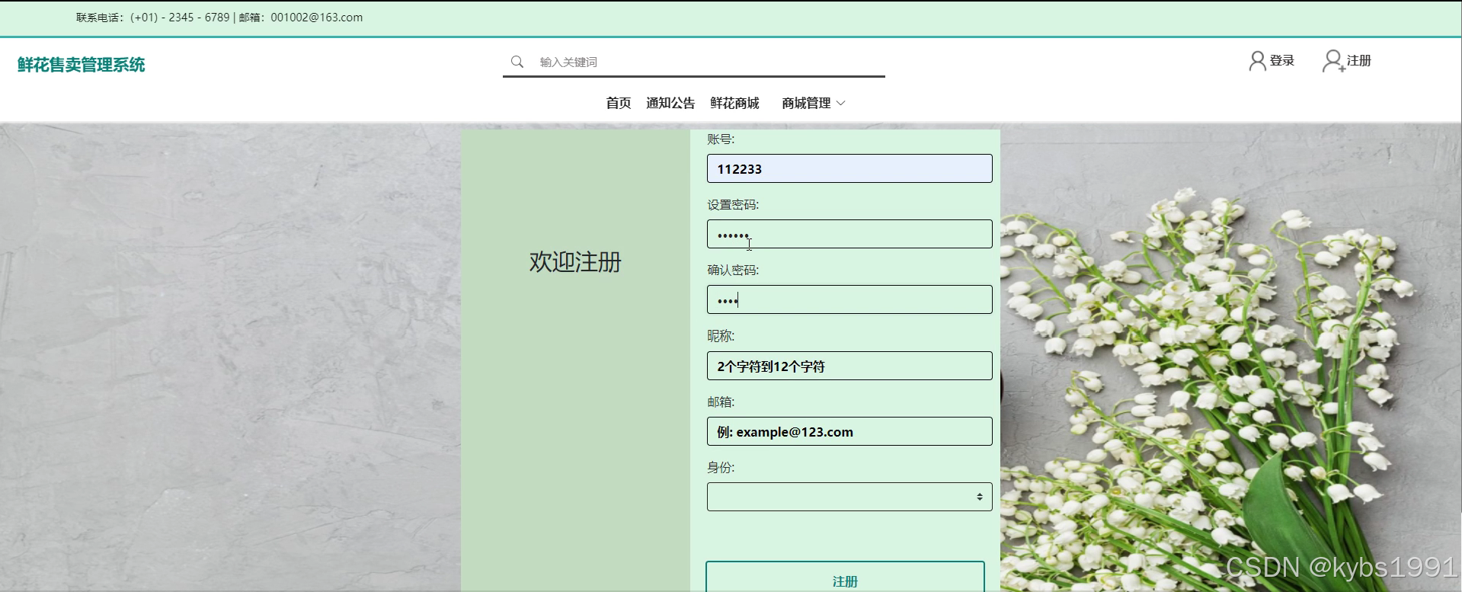Go to 首页 navigation item
Image resolution: width=1462 pixels, height=592 pixels.
click(x=618, y=103)
